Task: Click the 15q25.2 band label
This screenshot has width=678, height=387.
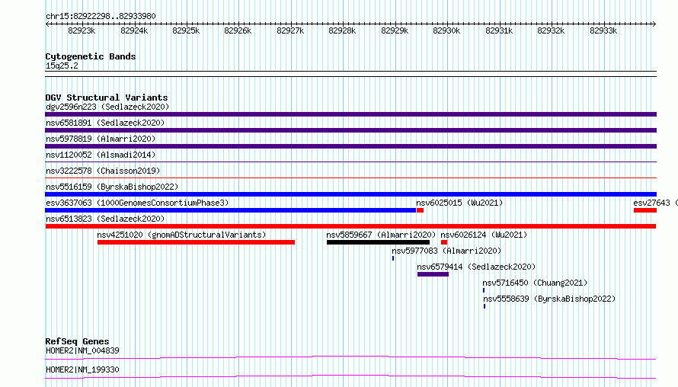Action: pyautogui.click(x=62, y=66)
